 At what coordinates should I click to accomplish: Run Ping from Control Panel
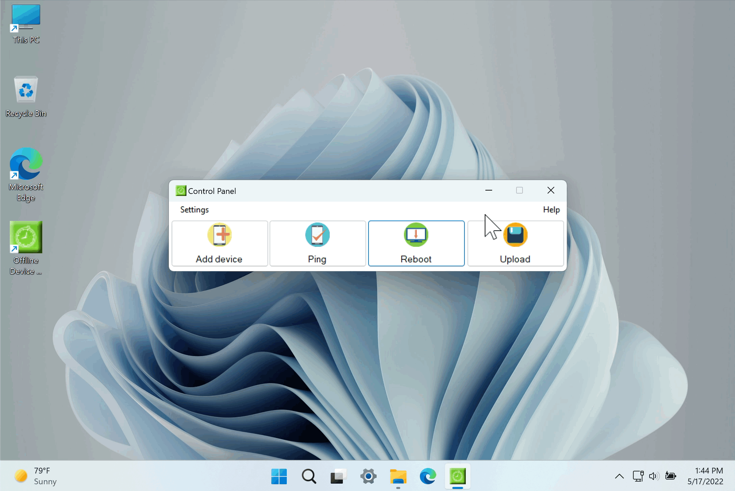(318, 243)
